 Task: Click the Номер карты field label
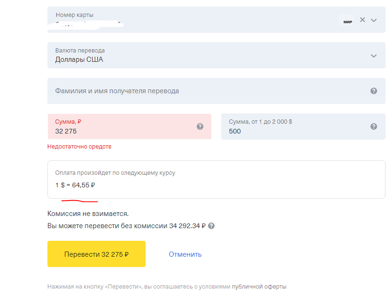click(74, 15)
